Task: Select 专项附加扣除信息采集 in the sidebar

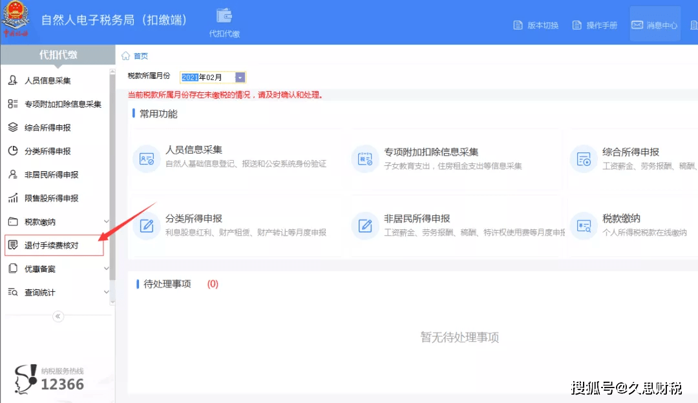Action: tap(63, 104)
